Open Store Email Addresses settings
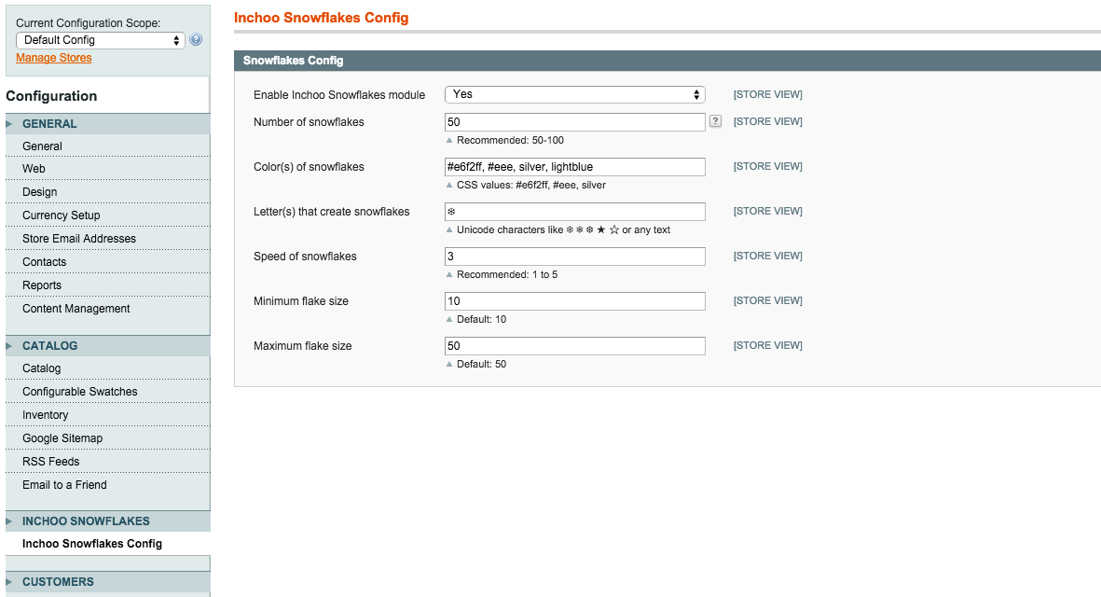This screenshot has height=597, width=1101. coord(79,239)
